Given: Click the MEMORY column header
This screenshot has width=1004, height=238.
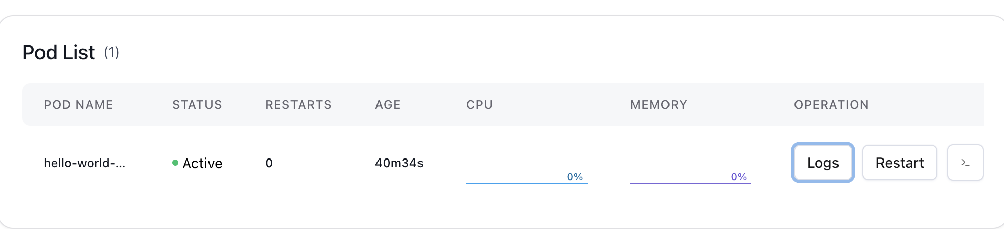Looking at the screenshot, I should (658, 105).
